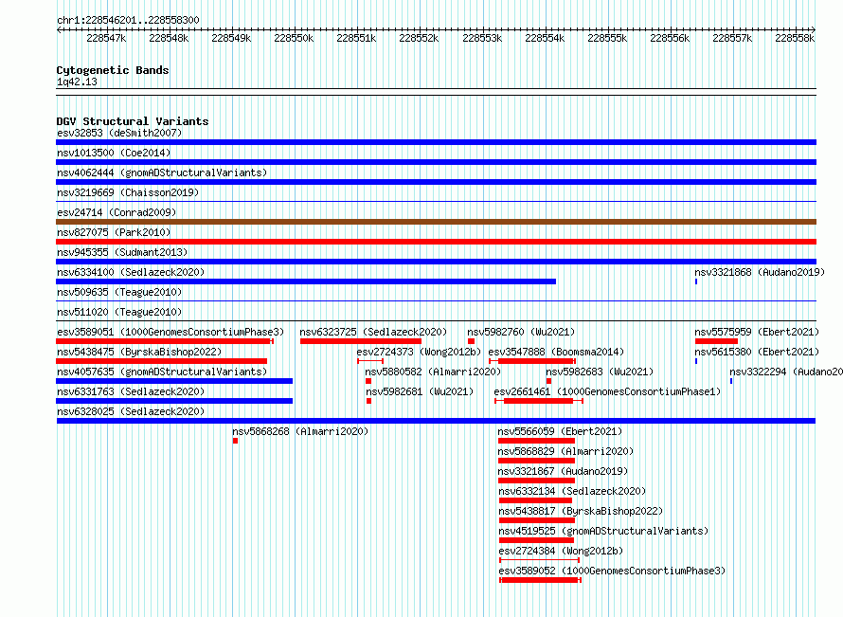Open the second gnomAD entry nsv4057635
Viewport: 843px width, 617px height.
click(x=162, y=372)
